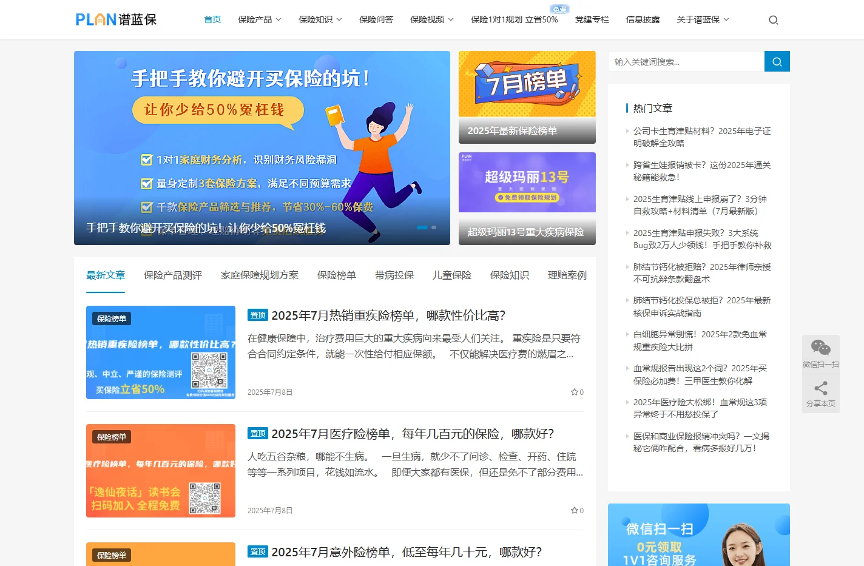864x566 pixels.
Task: Click the 微信扫一扫 0元领取 sidebar banner
Action: point(699,535)
